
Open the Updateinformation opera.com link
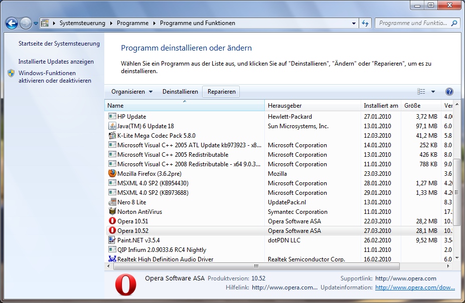(x=415, y=287)
